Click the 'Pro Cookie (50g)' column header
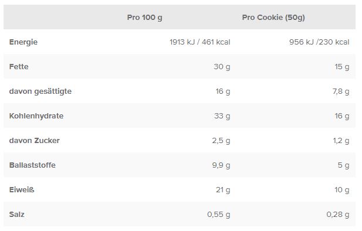362x231 pixels. point(273,18)
